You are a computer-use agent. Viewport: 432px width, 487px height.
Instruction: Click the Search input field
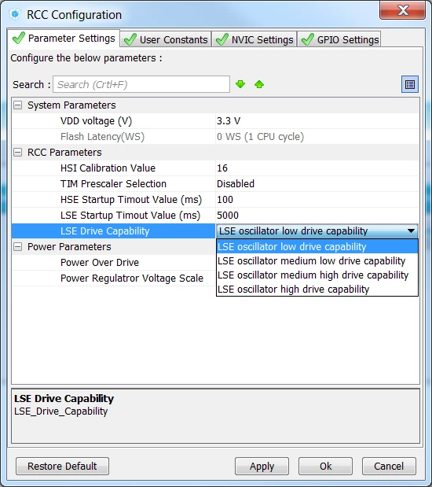coord(141,84)
